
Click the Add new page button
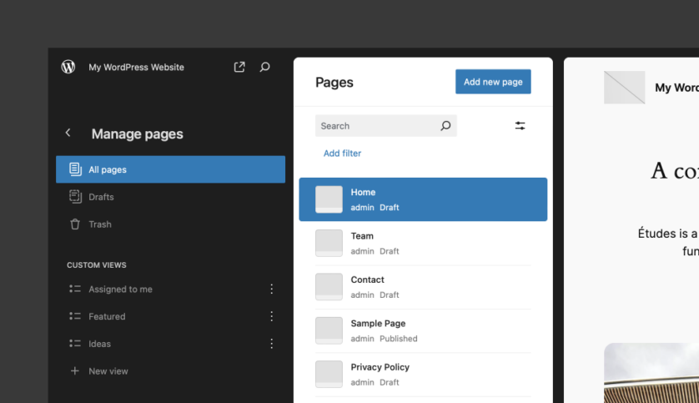click(x=493, y=82)
